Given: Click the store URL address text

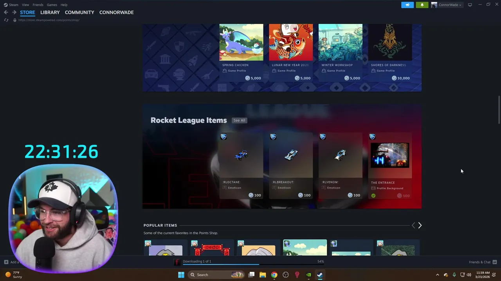Looking at the screenshot, I should point(49,20).
